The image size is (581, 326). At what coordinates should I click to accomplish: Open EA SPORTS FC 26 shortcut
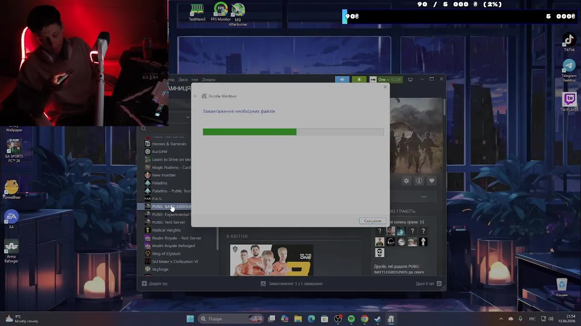pyautogui.click(x=14, y=151)
